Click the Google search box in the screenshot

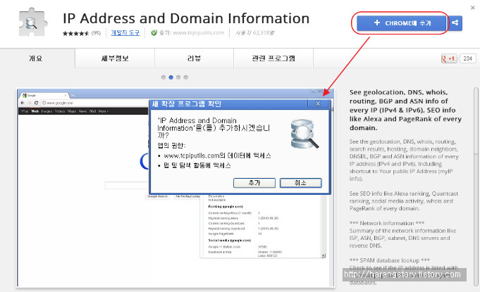click(126, 185)
